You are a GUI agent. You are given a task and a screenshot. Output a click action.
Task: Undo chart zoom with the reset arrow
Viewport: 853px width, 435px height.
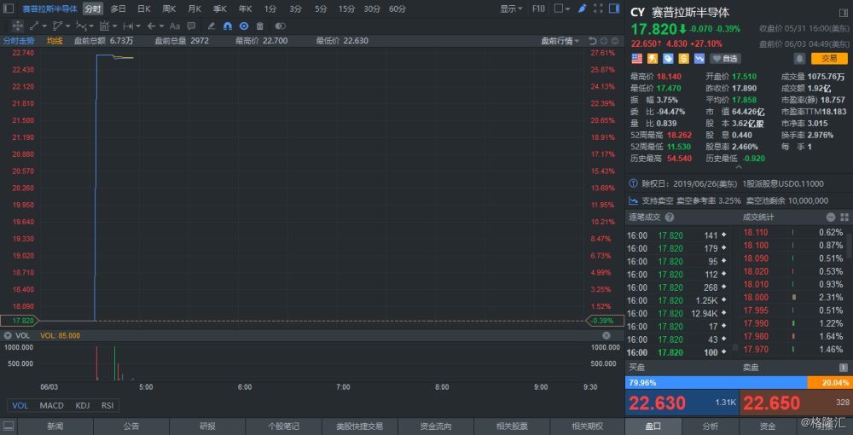point(593,41)
